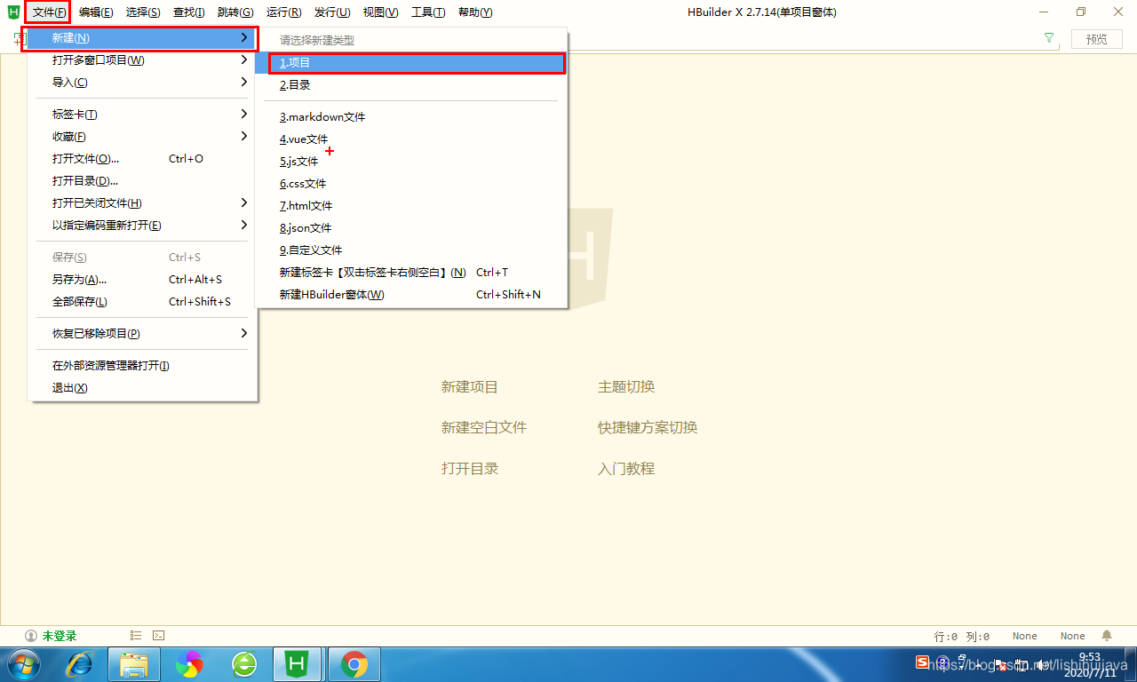Expand the 收藏(F) submenu
The height and width of the screenshot is (682, 1137).
[x=244, y=137]
